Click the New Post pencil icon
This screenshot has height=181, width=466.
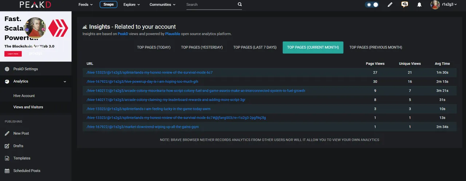click(7, 133)
